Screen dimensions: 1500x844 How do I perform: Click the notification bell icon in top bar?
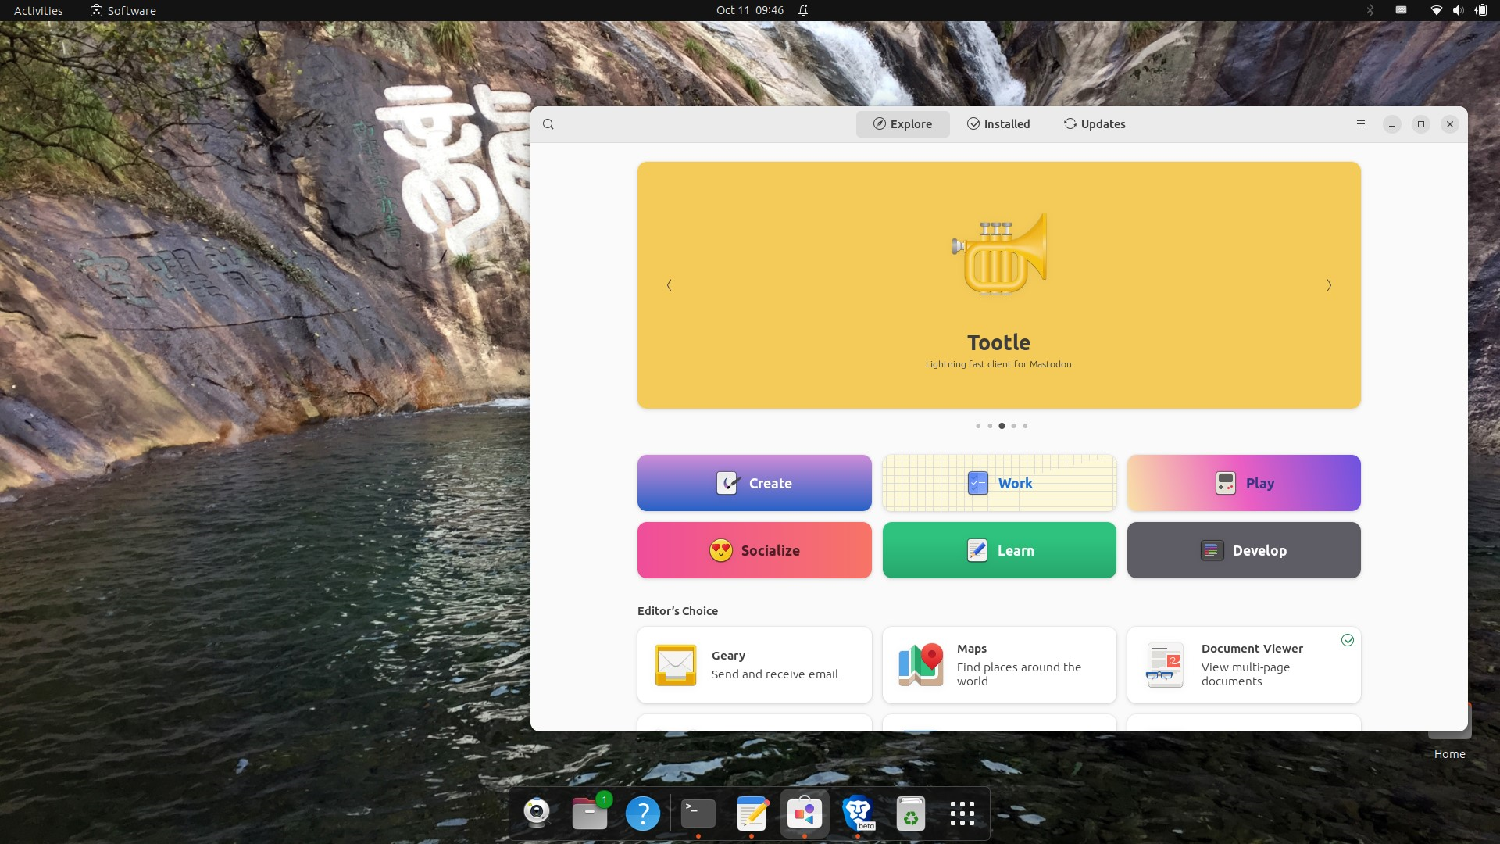(x=803, y=10)
